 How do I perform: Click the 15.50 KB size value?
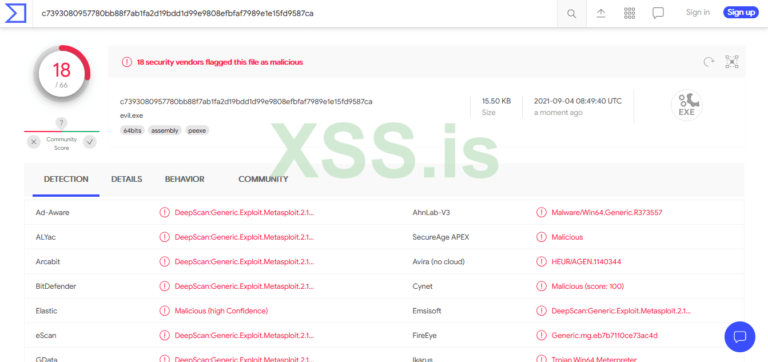(x=496, y=101)
